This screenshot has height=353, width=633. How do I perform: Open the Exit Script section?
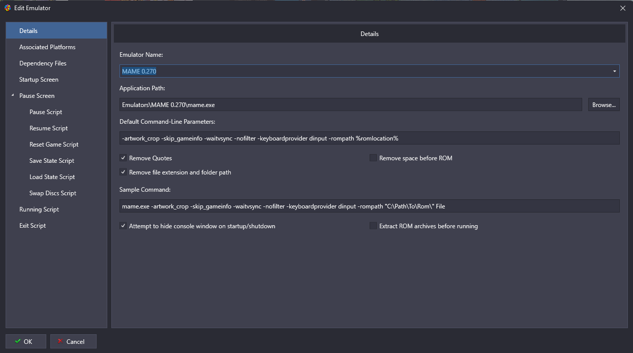[x=33, y=226]
